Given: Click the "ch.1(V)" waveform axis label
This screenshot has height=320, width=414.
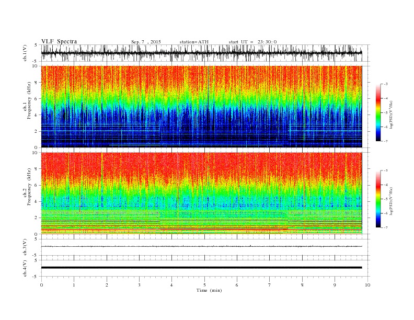Looking at the screenshot, I should click(x=25, y=53).
